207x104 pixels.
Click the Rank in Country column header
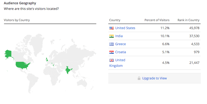click(x=188, y=20)
